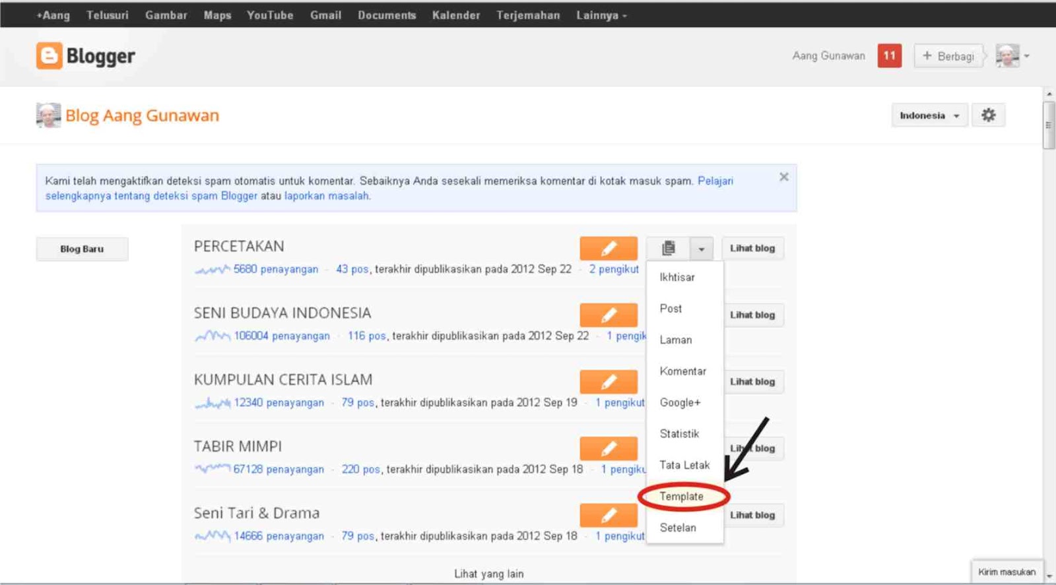Screen dimensions: 1056x585
Task: Click the PERCETAKAN stats sparkline graph
Action: pos(213,269)
